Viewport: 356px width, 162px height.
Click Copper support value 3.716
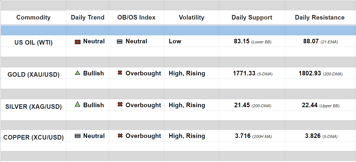click(243, 136)
